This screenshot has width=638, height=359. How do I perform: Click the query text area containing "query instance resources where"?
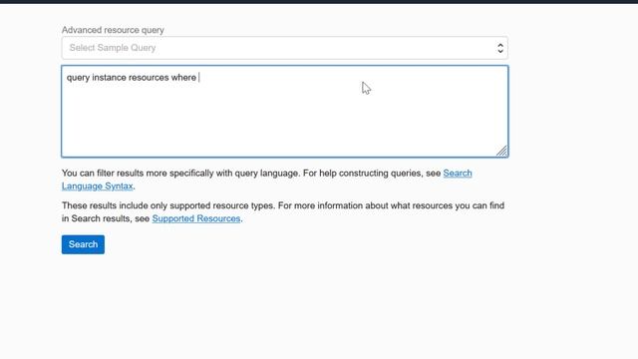285,111
